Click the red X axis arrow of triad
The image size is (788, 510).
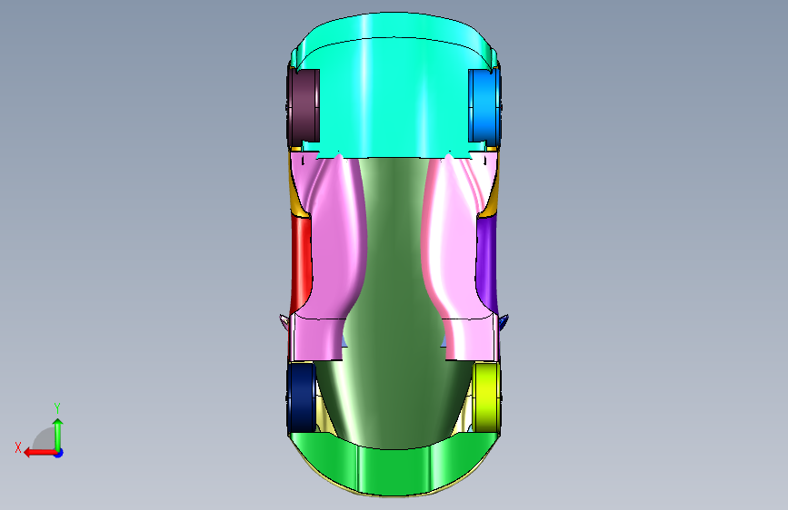coord(39,453)
